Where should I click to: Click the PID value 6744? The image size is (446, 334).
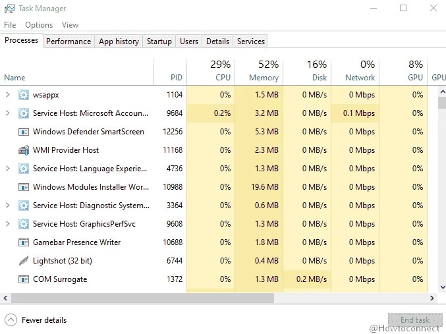[175, 261]
